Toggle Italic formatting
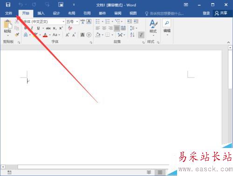 (x=32, y=28)
